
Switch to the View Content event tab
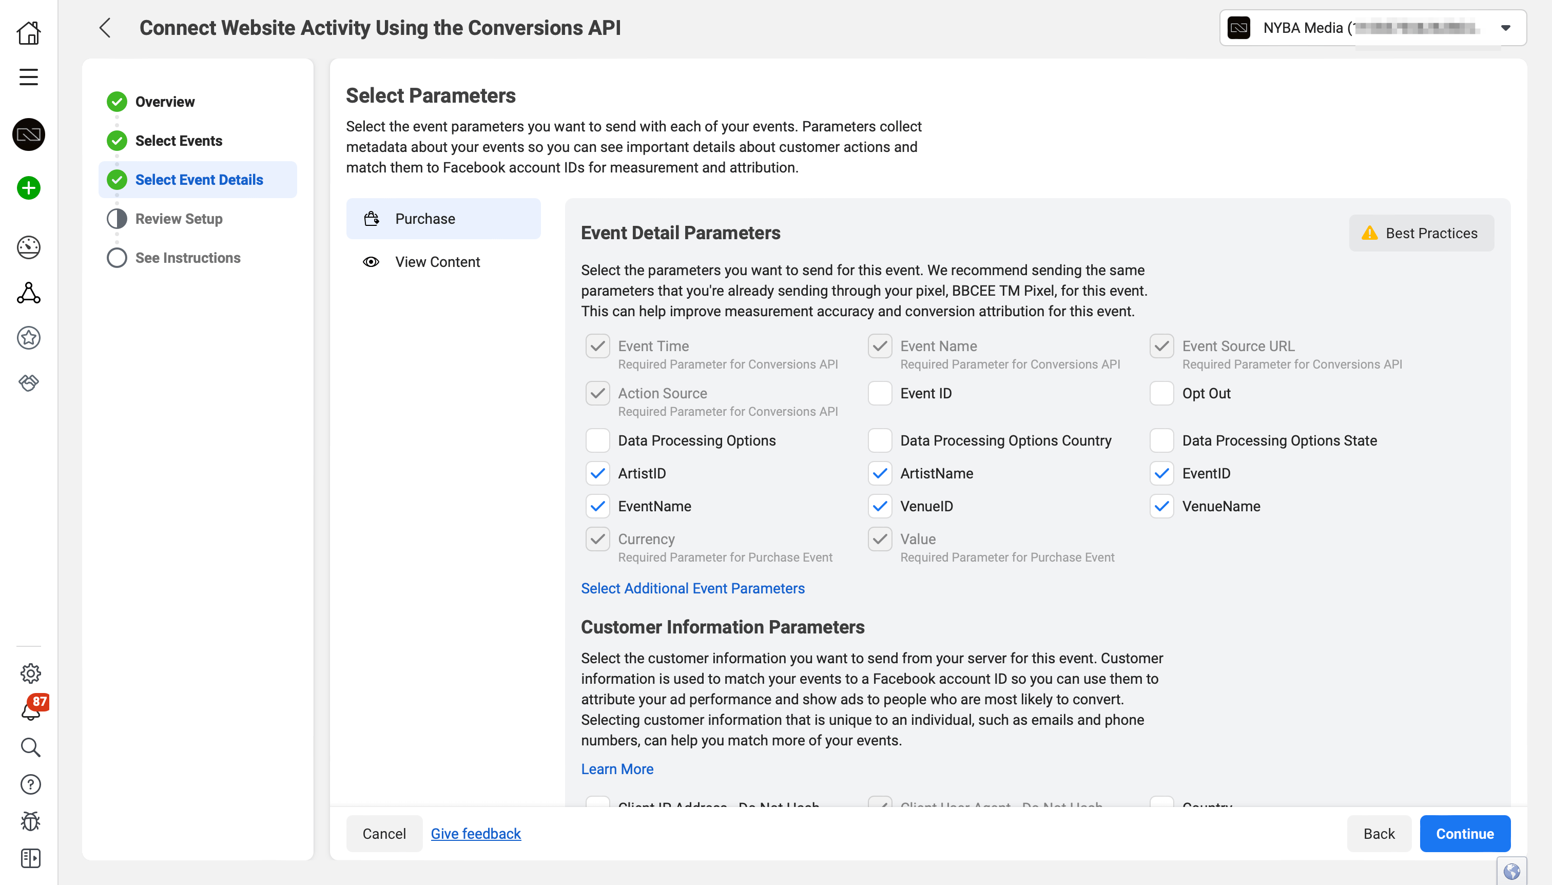point(437,261)
